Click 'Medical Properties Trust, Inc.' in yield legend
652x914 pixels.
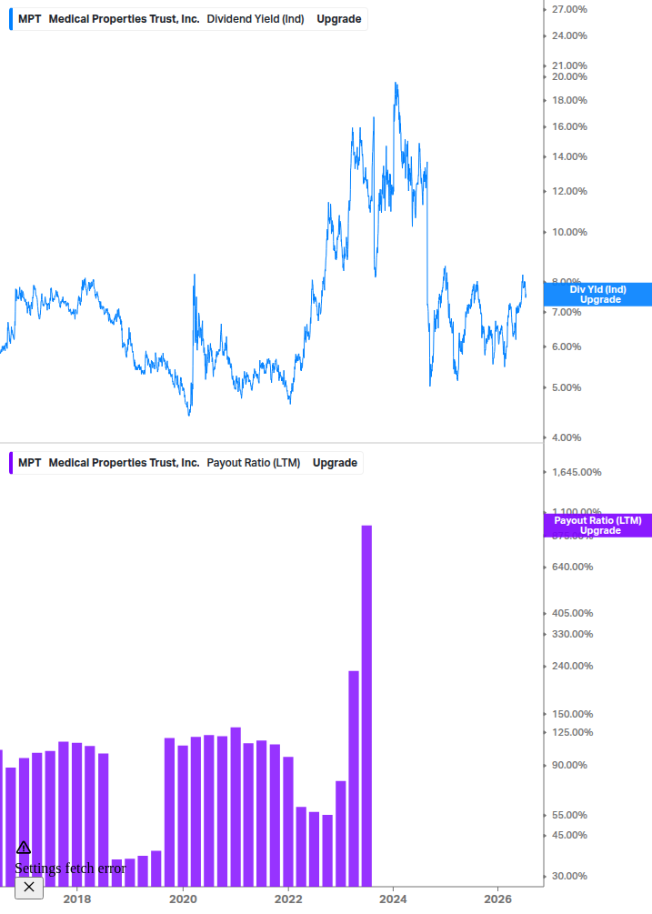124,19
